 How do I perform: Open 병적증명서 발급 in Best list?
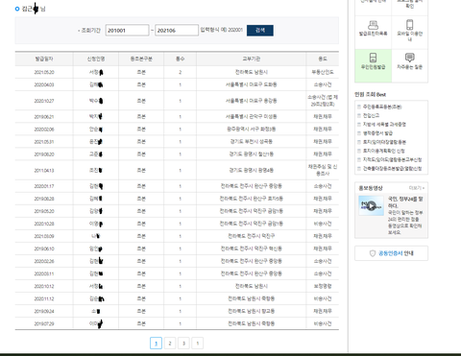[x=377, y=133]
